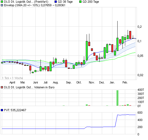
Task: Click the 'Juni' axis label
Action: (36, 82)
